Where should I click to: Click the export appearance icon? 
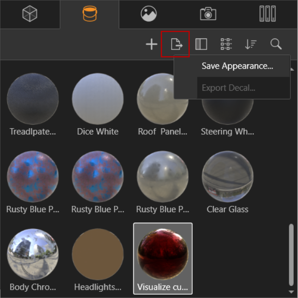[176, 45]
